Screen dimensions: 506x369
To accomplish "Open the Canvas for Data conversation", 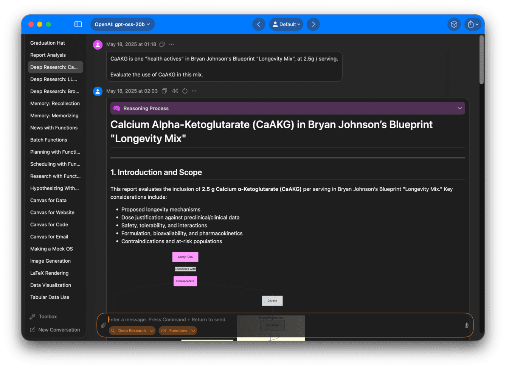I will pyautogui.click(x=56, y=200).
